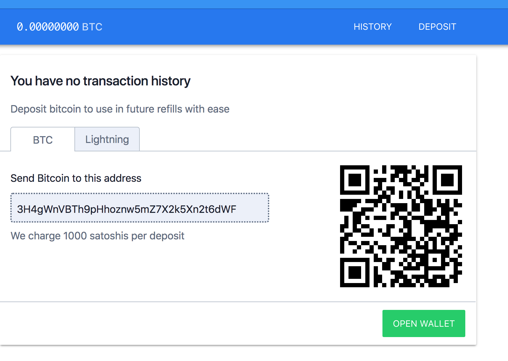Viewport: 508px width, 361px height.
Task: Click the deposit QR code image
Action: [401, 226]
